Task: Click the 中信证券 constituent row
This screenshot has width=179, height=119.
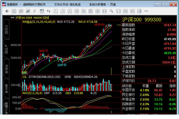Action: pyautogui.click(x=149, y=100)
